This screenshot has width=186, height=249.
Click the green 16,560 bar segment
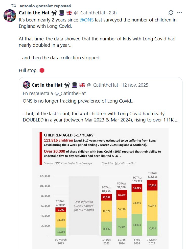click(x=61, y=231)
